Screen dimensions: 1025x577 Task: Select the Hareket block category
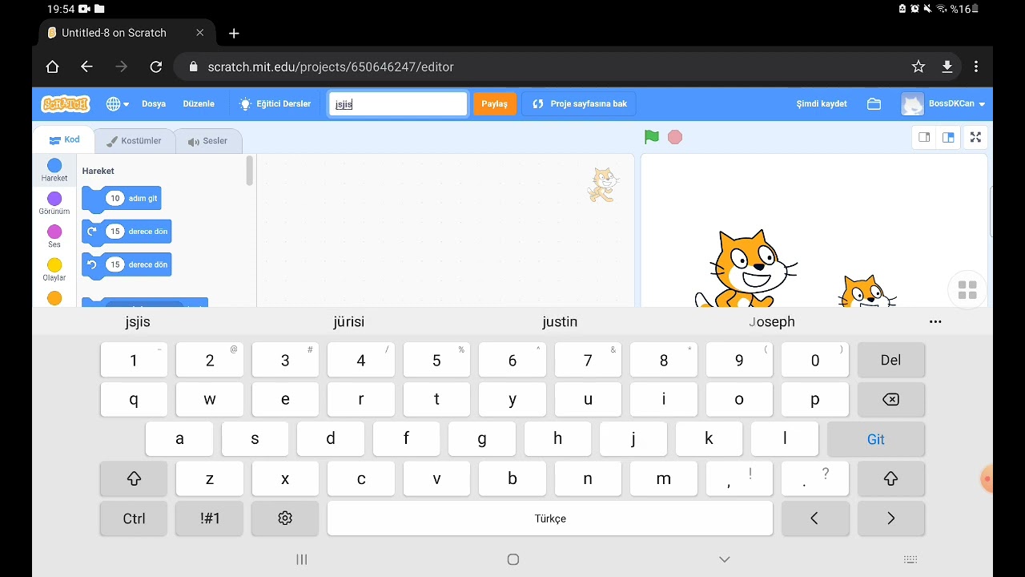click(x=54, y=170)
